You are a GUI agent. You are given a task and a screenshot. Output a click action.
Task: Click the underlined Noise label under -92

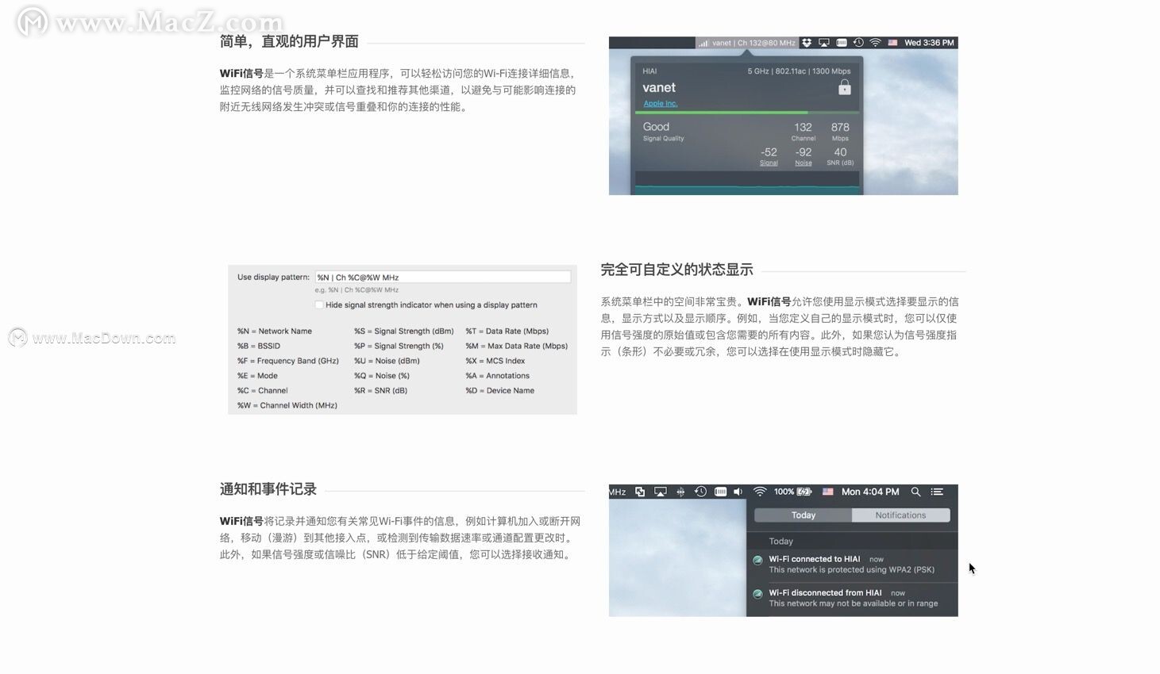click(x=804, y=163)
